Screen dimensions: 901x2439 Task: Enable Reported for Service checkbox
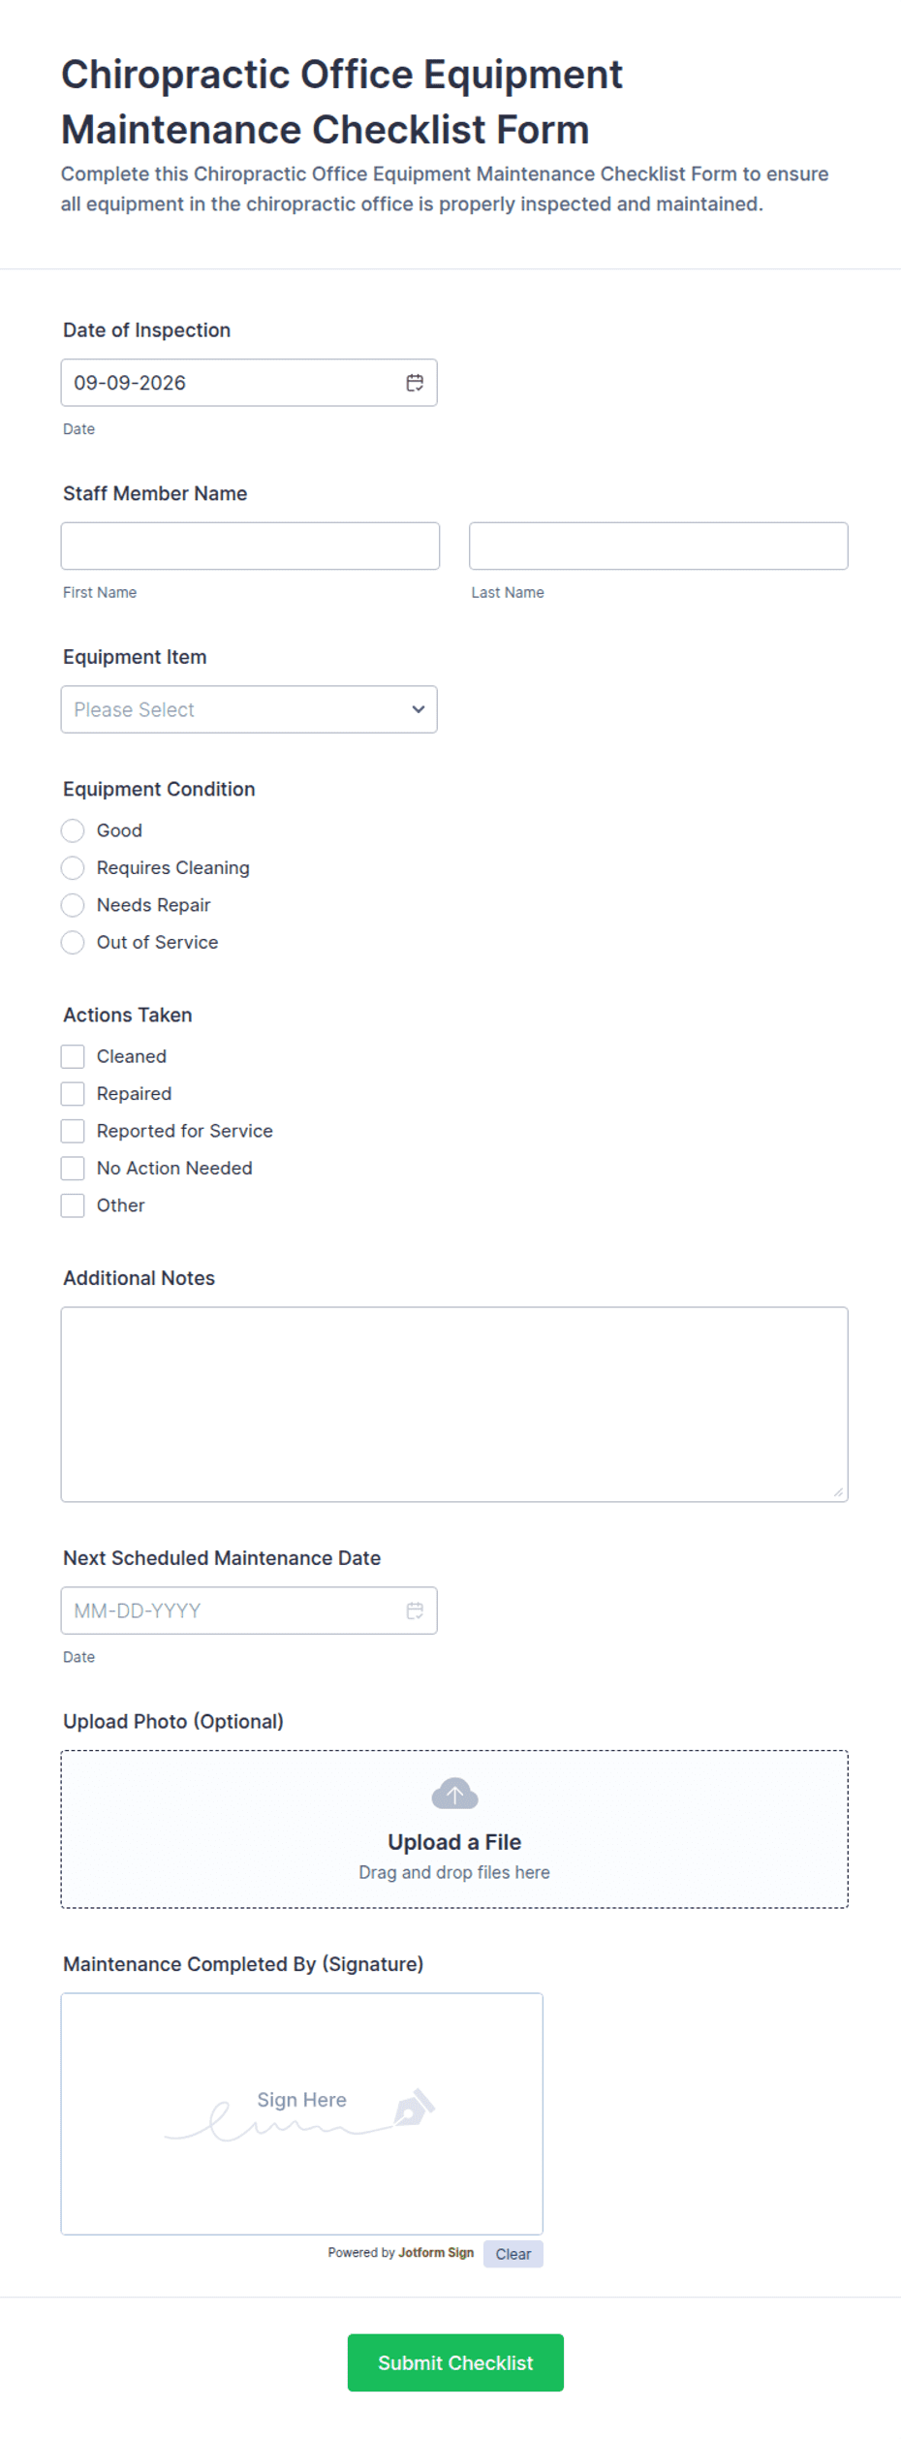73,1131
